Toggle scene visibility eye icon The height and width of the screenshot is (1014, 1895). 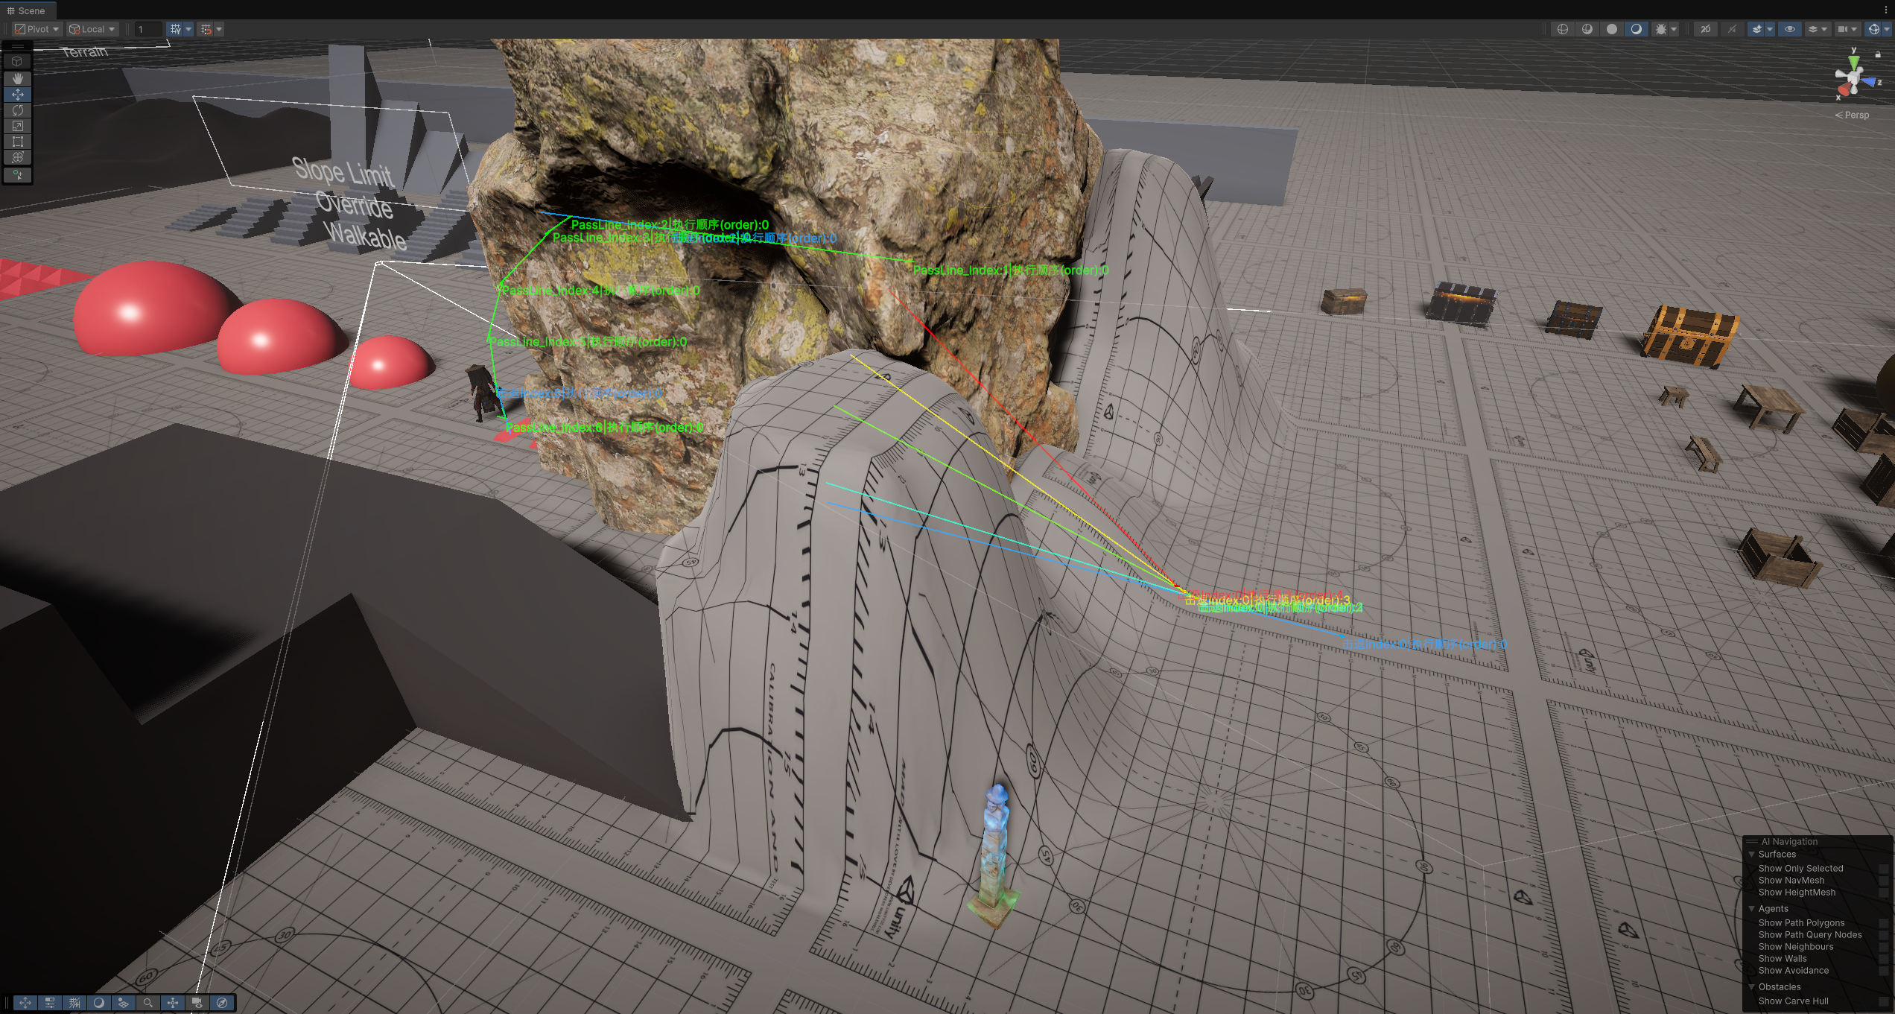(x=1789, y=29)
